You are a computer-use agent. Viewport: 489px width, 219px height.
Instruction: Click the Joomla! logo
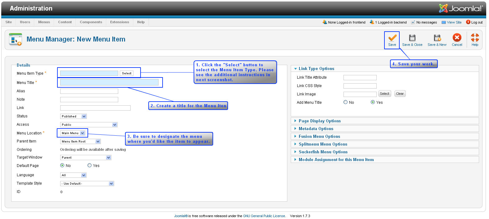(x=461, y=8)
